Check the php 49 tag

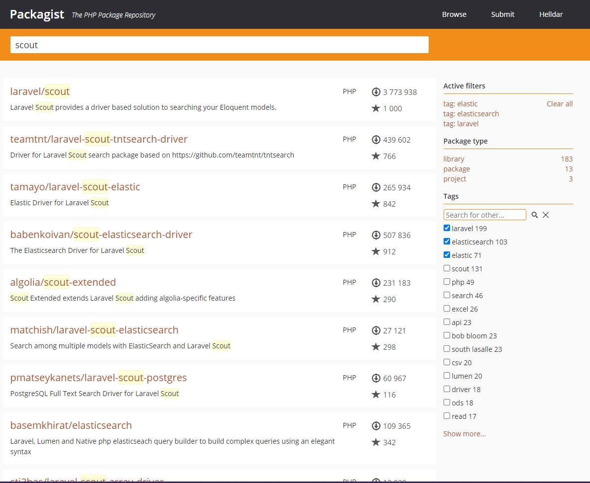pyautogui.click(x=447, y=282)
